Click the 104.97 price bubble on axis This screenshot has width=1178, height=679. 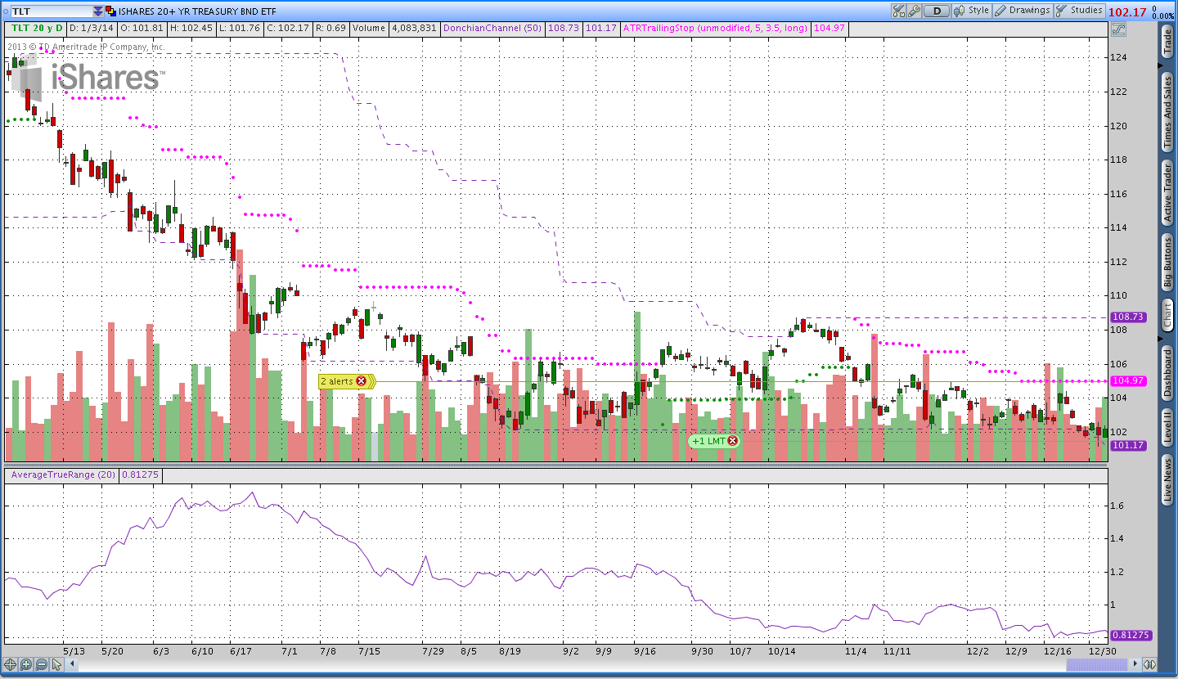1129,380
